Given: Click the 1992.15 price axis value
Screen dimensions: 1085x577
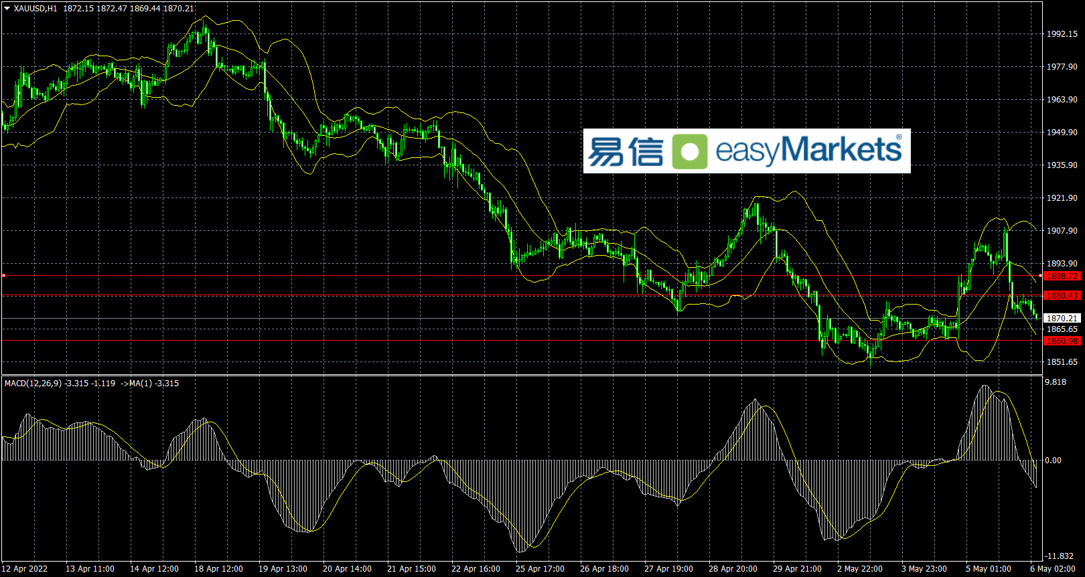Looking at the screenshot, I should pyautogui.click(x=1062, y=33).
